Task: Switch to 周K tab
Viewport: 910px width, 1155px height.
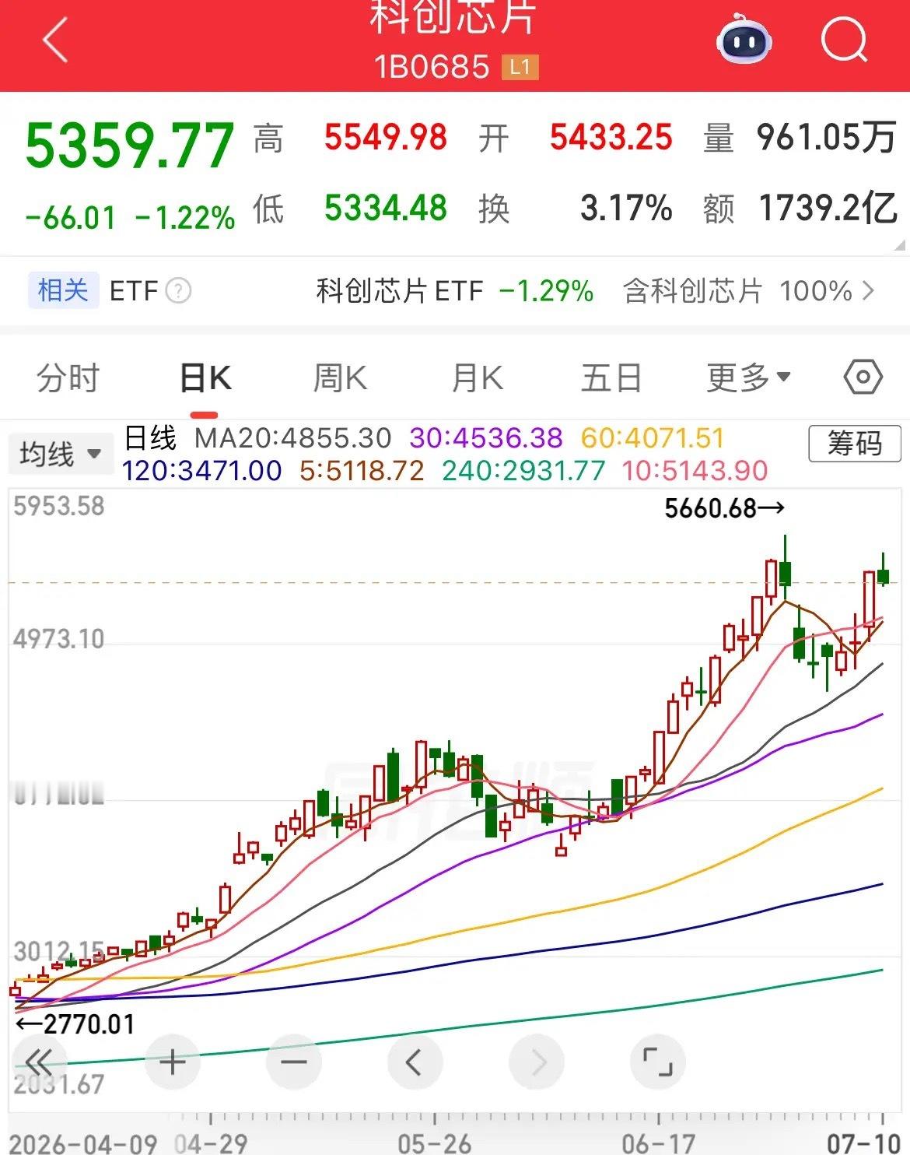Action: pos(340,378)
